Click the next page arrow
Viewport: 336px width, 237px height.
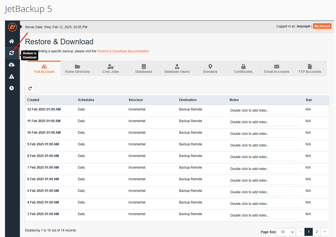click(x=325, y=232)
